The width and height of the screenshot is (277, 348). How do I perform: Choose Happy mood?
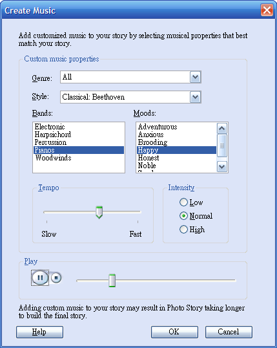pos(177,150)
